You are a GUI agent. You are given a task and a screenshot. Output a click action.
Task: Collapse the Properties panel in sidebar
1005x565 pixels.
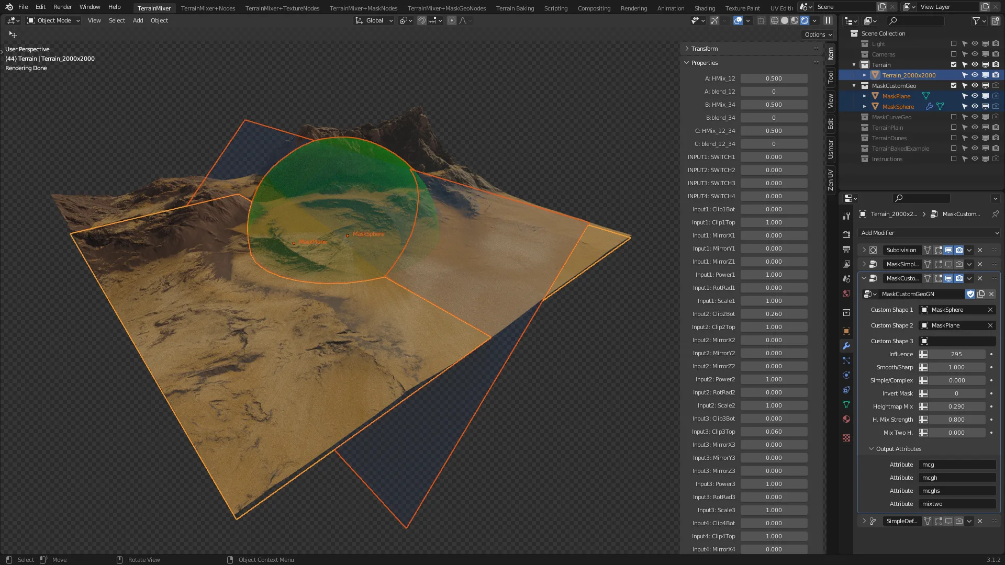[704, 63]
